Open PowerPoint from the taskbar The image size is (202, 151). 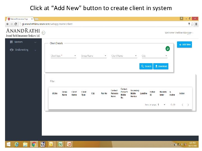(69, 144)
